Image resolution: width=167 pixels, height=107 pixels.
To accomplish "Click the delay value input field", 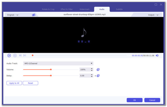I will pos(85,76).
